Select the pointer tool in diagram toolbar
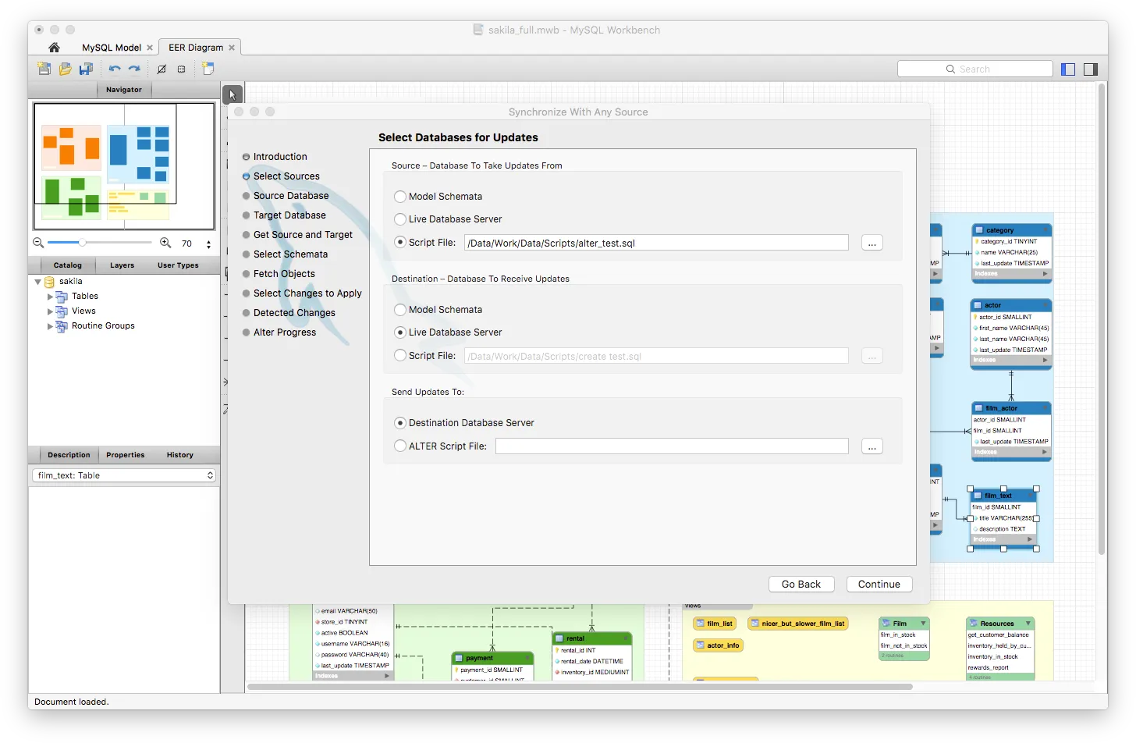 pyautogui.click(x=233, y=94)
